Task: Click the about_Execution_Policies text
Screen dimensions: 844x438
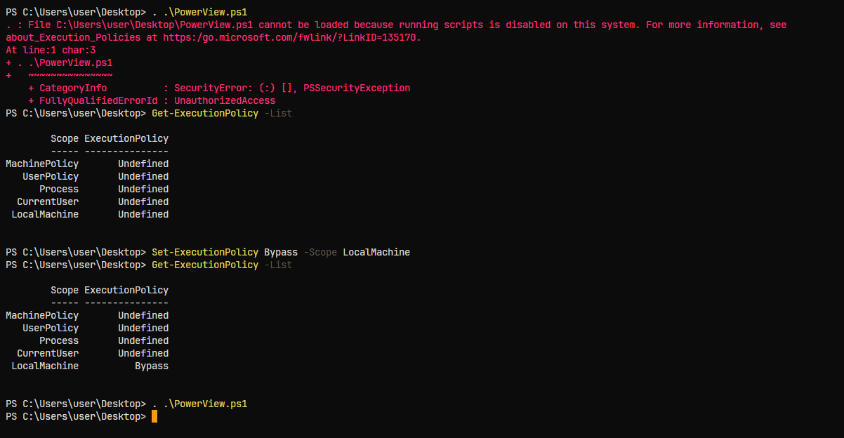Action: tap(73, 37)
